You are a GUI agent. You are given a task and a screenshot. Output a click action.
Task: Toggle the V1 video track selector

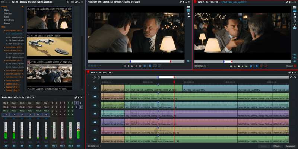95,88
